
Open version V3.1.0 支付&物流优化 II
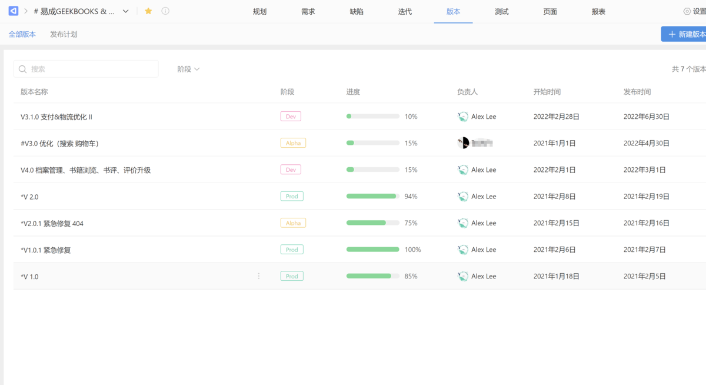(56, 117)
